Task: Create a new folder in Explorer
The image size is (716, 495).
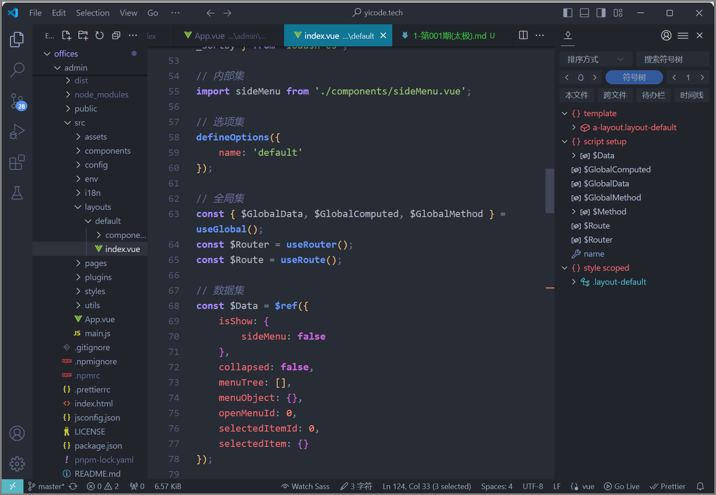Action: pos(83,35)
